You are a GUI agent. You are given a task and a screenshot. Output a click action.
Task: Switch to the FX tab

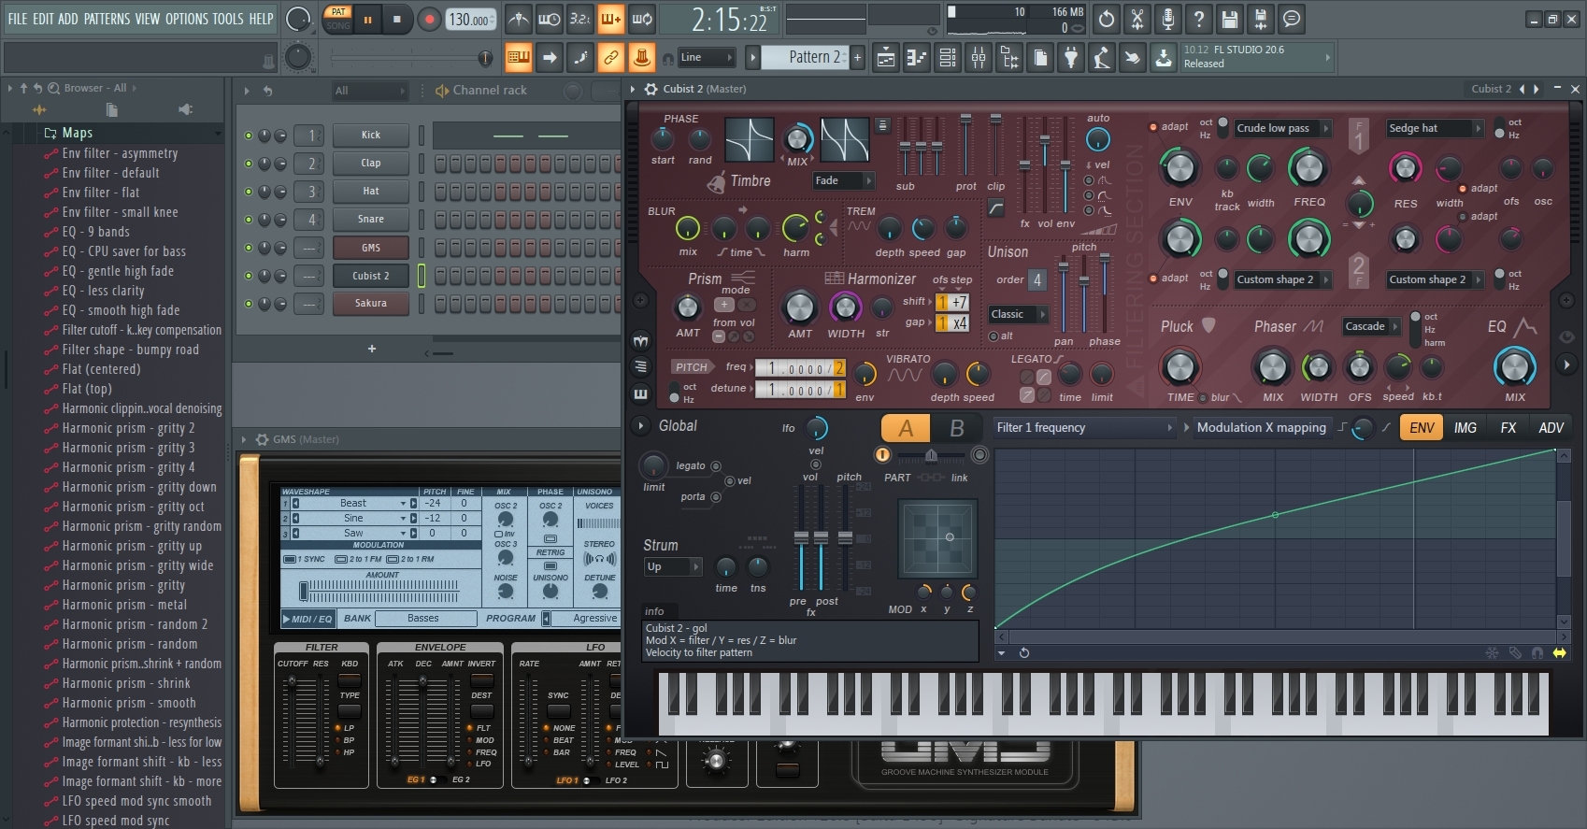pos(1508,428)
